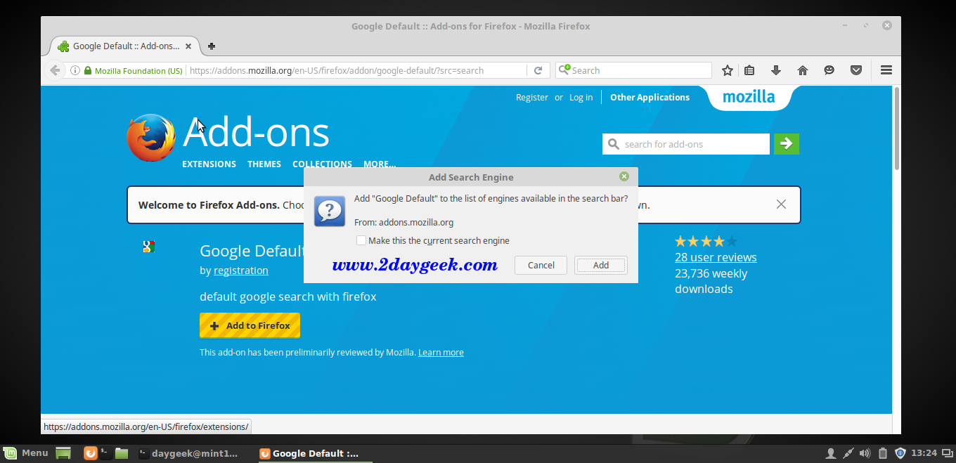956x463 pixels.
Task: Focus the toolbar Search box
Action: (x=634, y=70)
